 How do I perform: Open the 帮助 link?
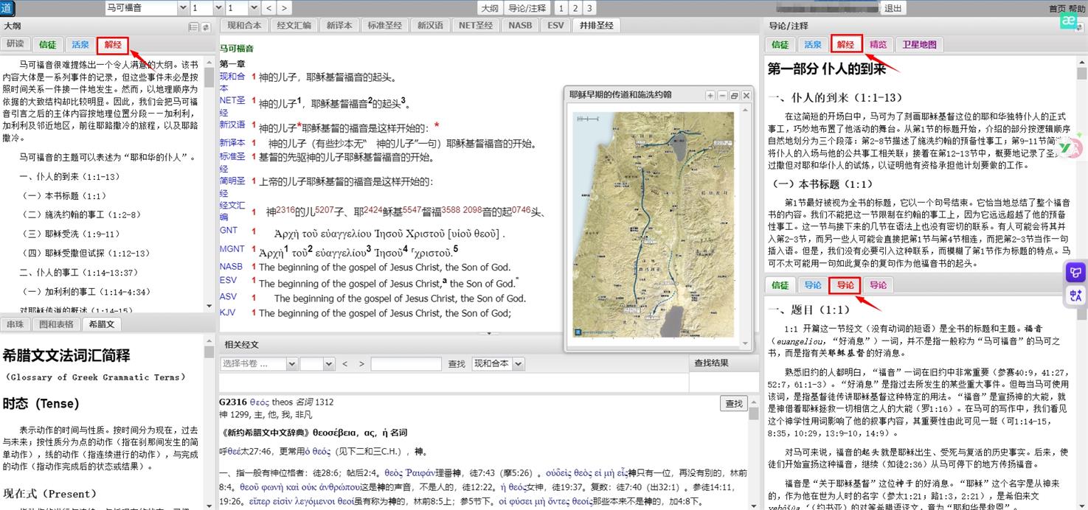pos(1078,9)
